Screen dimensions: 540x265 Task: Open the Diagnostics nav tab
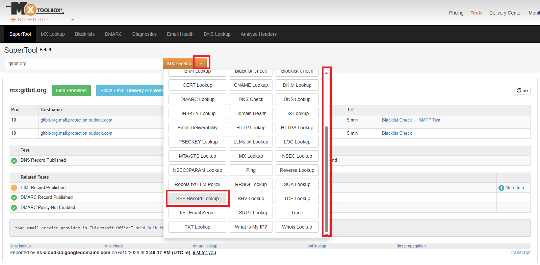click(x=145, y=34)
